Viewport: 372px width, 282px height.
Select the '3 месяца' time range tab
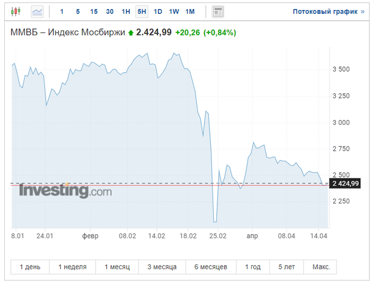162,267
